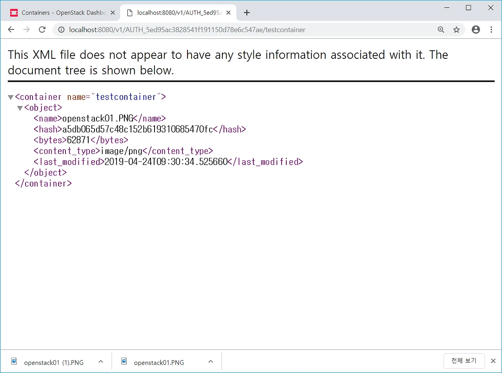Click the 전체 보기 show all button
The height and width of the screenshot is (373, 502).
[x=464, y=361]
